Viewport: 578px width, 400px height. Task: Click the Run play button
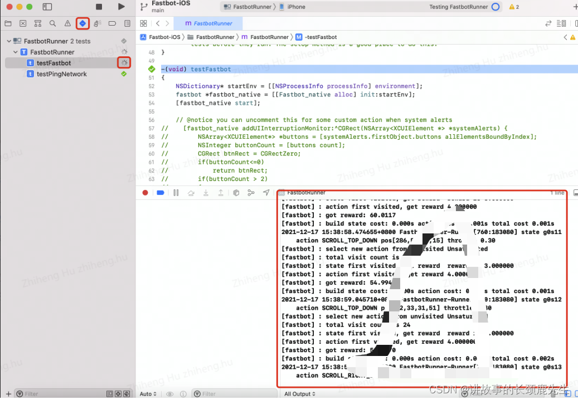coord(122,7)
